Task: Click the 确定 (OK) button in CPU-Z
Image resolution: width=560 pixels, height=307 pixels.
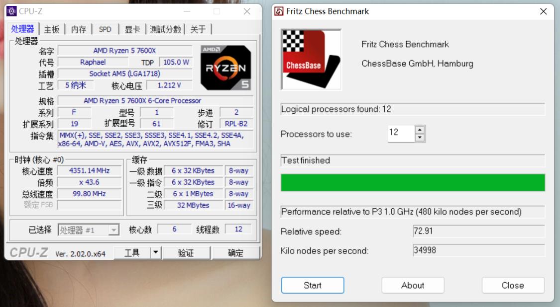Action: coord(235,252)
